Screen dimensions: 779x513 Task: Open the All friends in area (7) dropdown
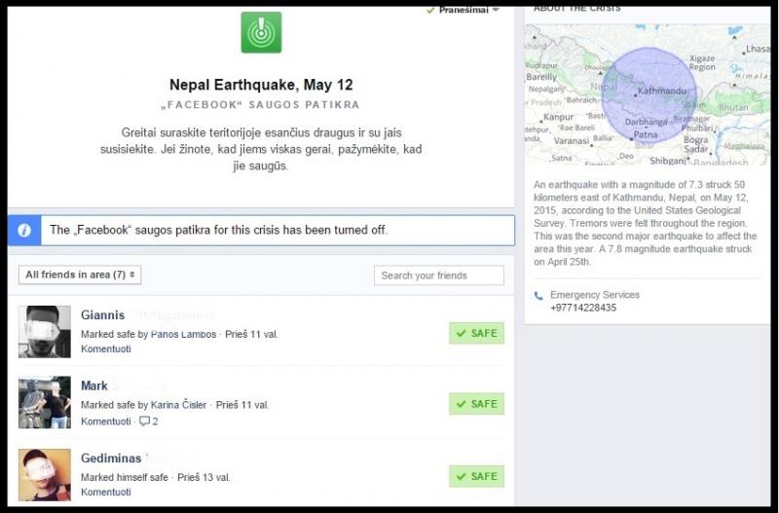click(x=80, y=275)
